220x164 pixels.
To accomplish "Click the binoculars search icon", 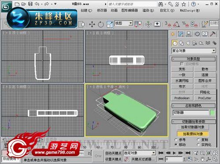I will click(x=161, y=4).
